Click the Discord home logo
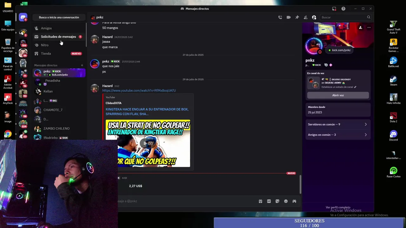The height and width of the screenshot is (228, 406). pos(23,17)
